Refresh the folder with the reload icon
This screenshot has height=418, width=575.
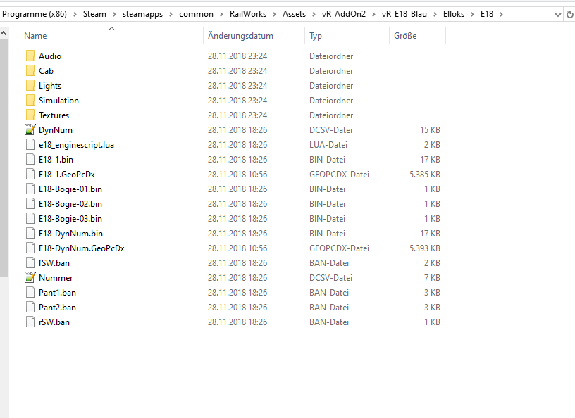(569, 14)
